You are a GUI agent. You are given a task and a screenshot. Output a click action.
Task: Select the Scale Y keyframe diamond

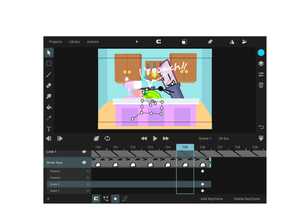[x=203, y=191]
